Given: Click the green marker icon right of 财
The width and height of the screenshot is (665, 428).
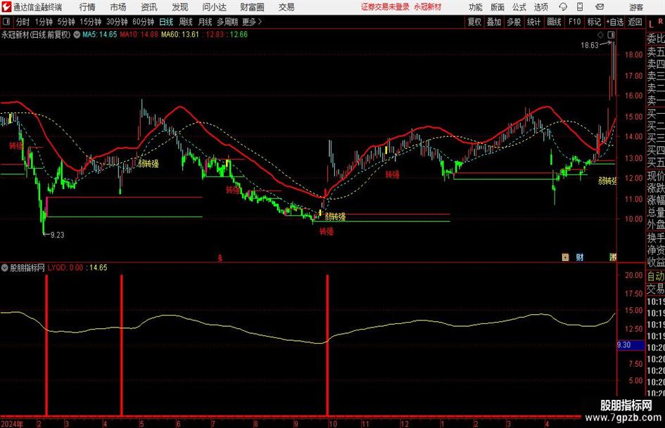Looking at the screenshot, I should click(613, 257).
